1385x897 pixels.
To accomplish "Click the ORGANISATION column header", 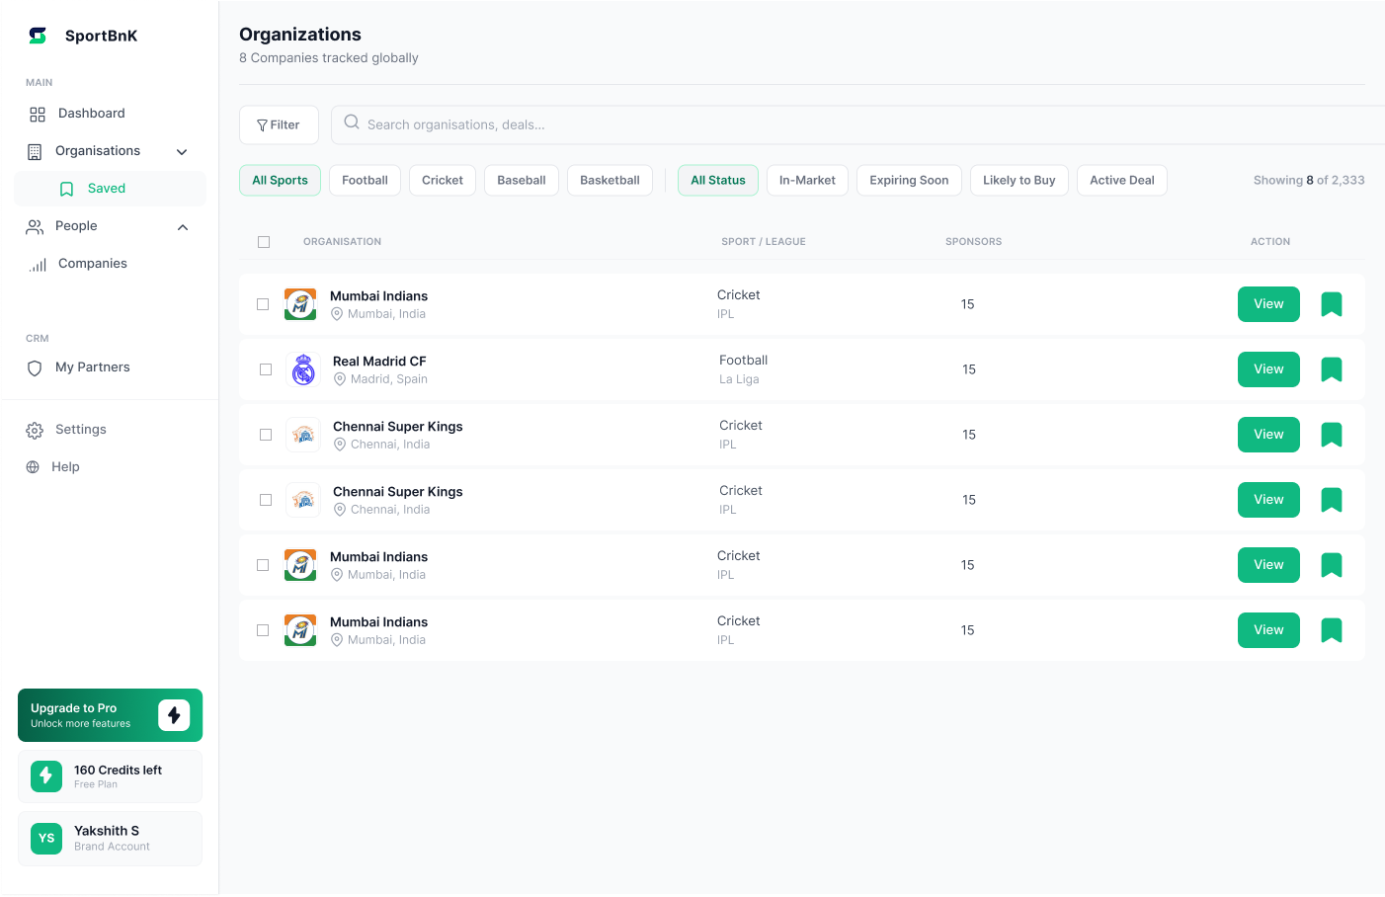I will click(342, 242).
